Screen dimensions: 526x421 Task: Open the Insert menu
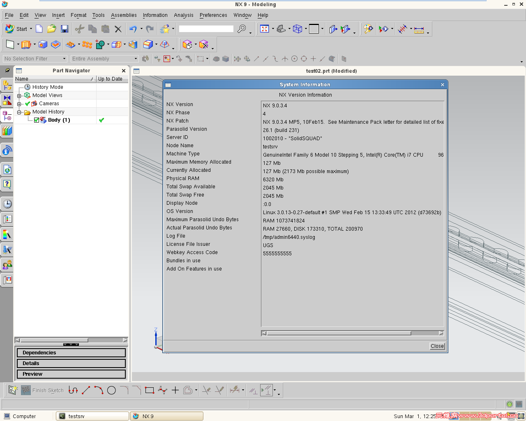coord(58,15)
